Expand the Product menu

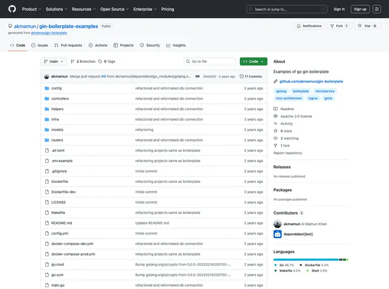pyautogui.click(x=32, y=9)
